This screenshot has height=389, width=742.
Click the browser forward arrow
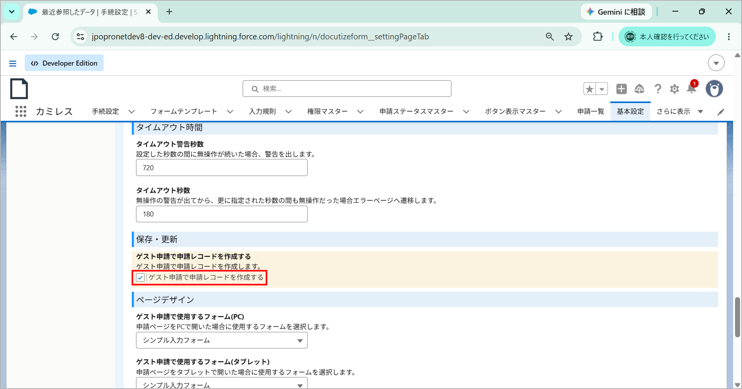point(34,37)
